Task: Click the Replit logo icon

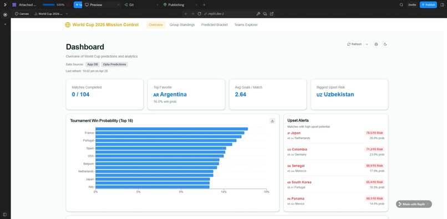Action: click(5, 4)
